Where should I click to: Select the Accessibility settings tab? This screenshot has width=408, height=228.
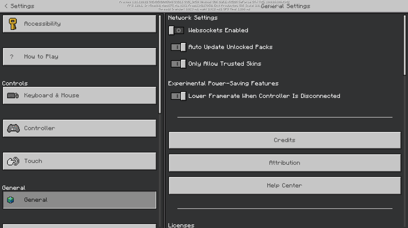click(79, 24)
